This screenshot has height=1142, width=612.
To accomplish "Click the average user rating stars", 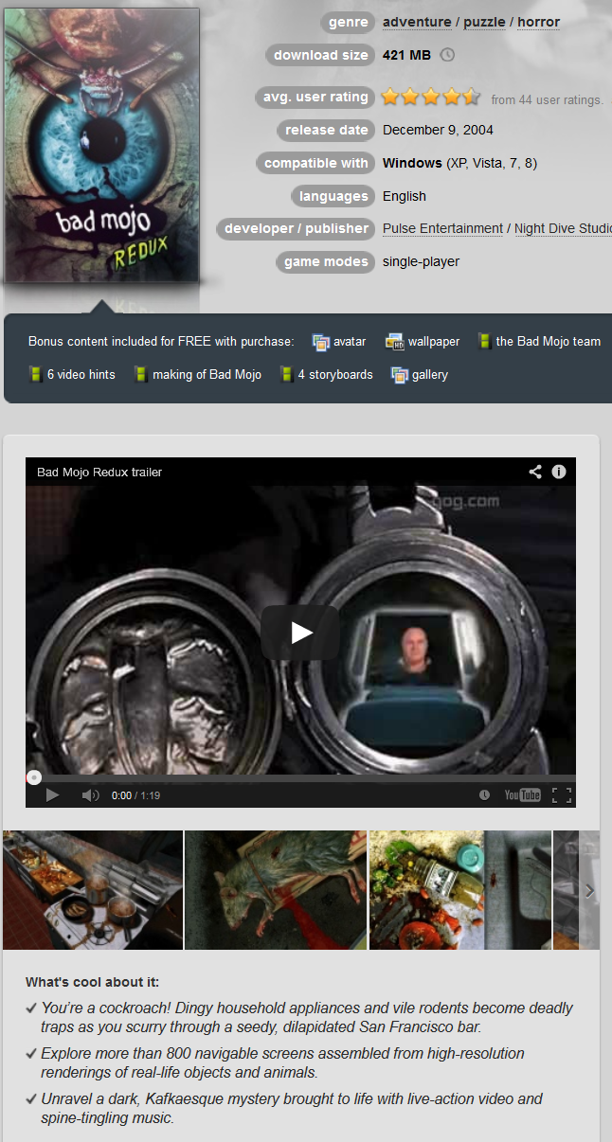I will coord(431,97).
